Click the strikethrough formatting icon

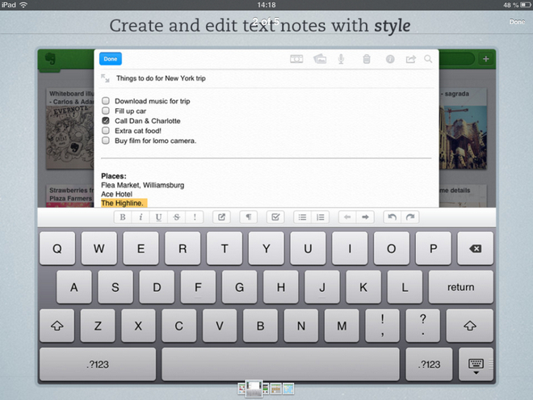[x=176, y=217]
